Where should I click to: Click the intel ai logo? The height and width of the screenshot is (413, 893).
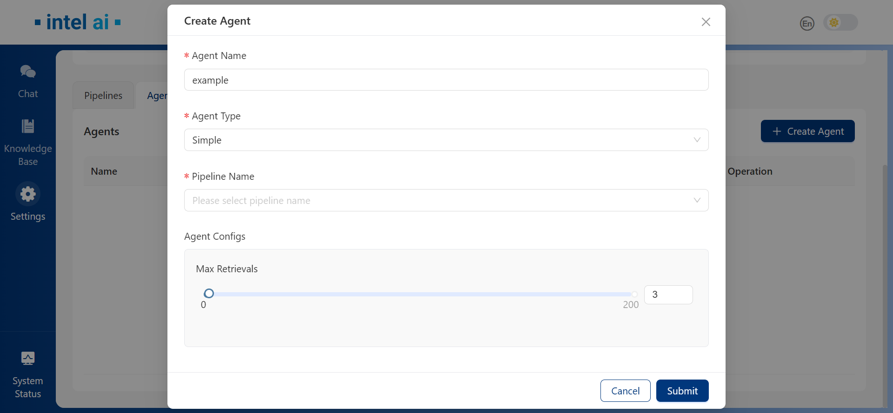(x=78, y=22)
